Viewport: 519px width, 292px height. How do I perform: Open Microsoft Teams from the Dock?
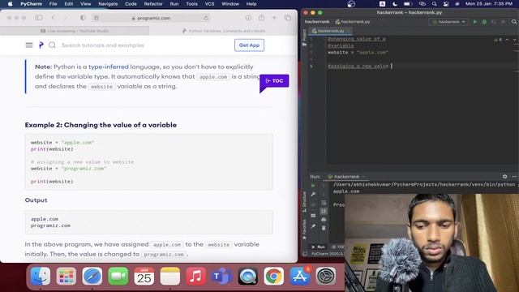coord(221,276)
